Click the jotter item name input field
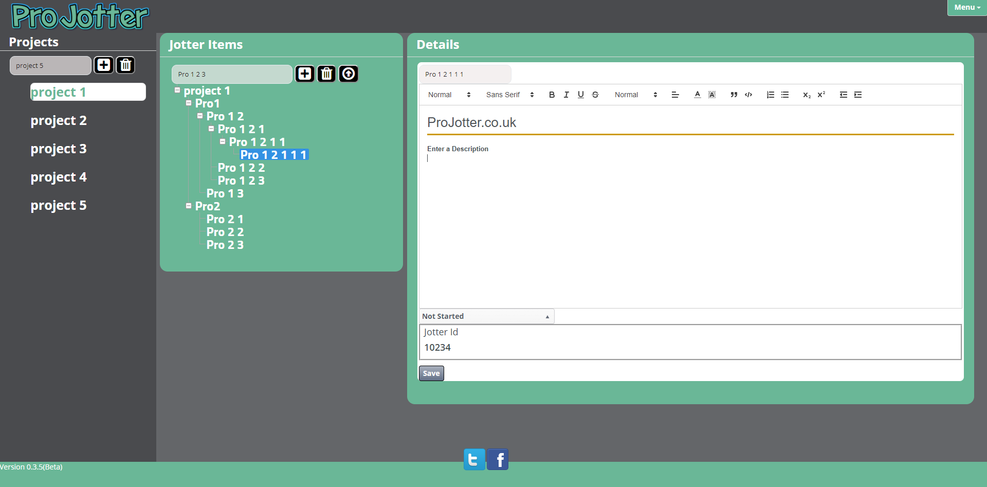987x487 pixels. (232, 74)
